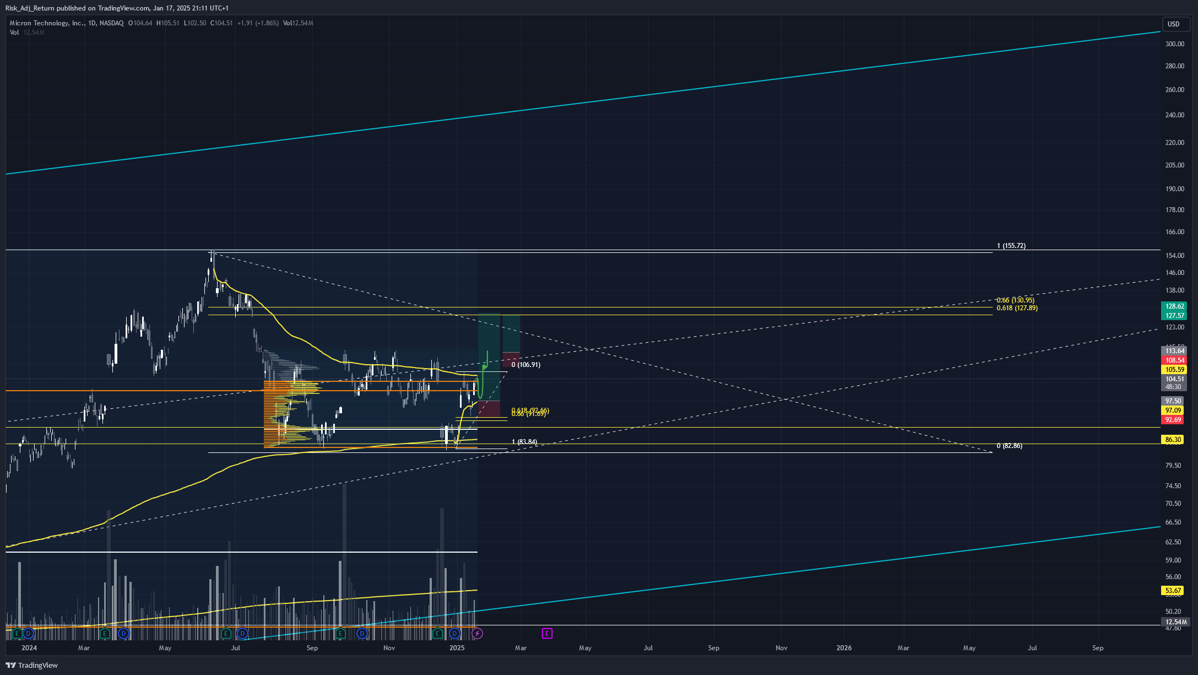Click the earnings E marker in December 2024
The image size is (1198, 675).
[437, 634]
